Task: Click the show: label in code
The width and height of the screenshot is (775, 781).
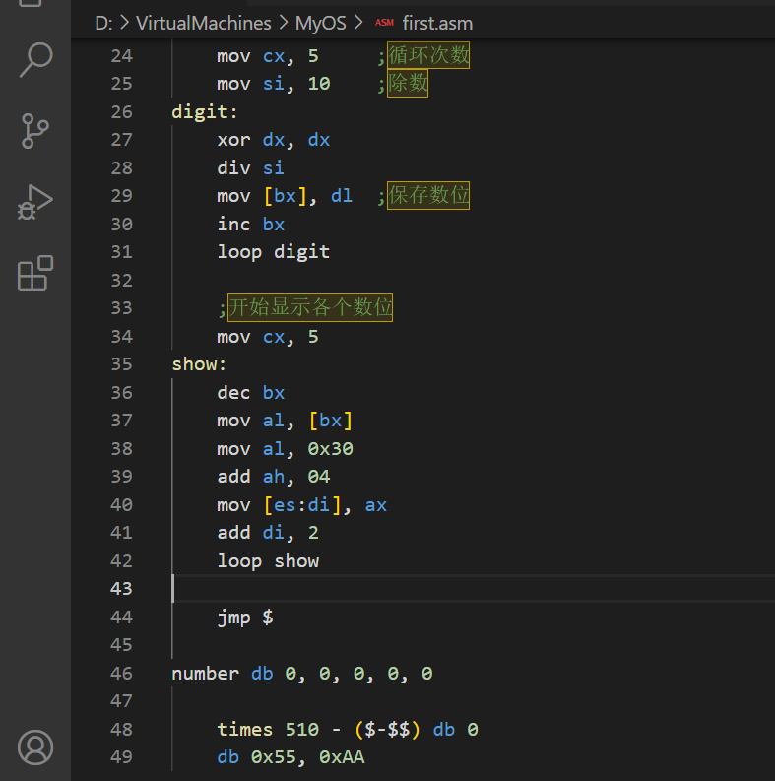Action: pyautogui.click(x=199, y=364)
